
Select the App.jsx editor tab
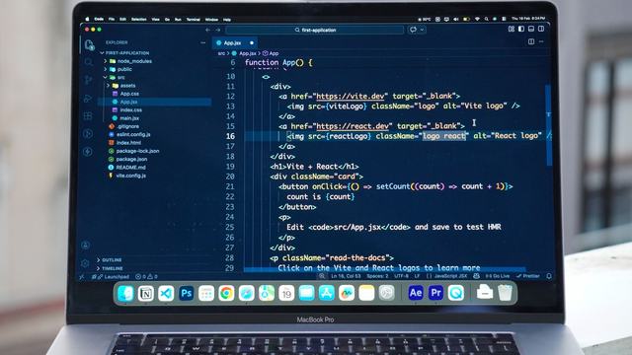(x=235, y=42)
